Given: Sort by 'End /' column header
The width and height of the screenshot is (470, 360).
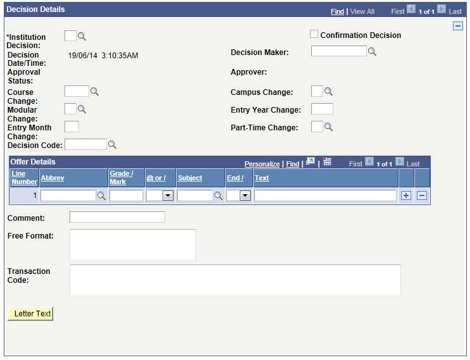Looking at the screenshot, I should click(x=235, y=178).
